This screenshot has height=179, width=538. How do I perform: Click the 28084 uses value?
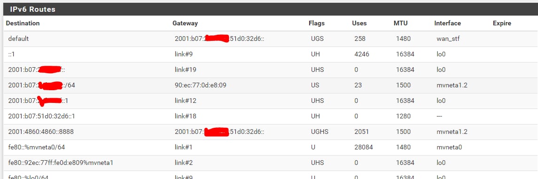point(364,148)
